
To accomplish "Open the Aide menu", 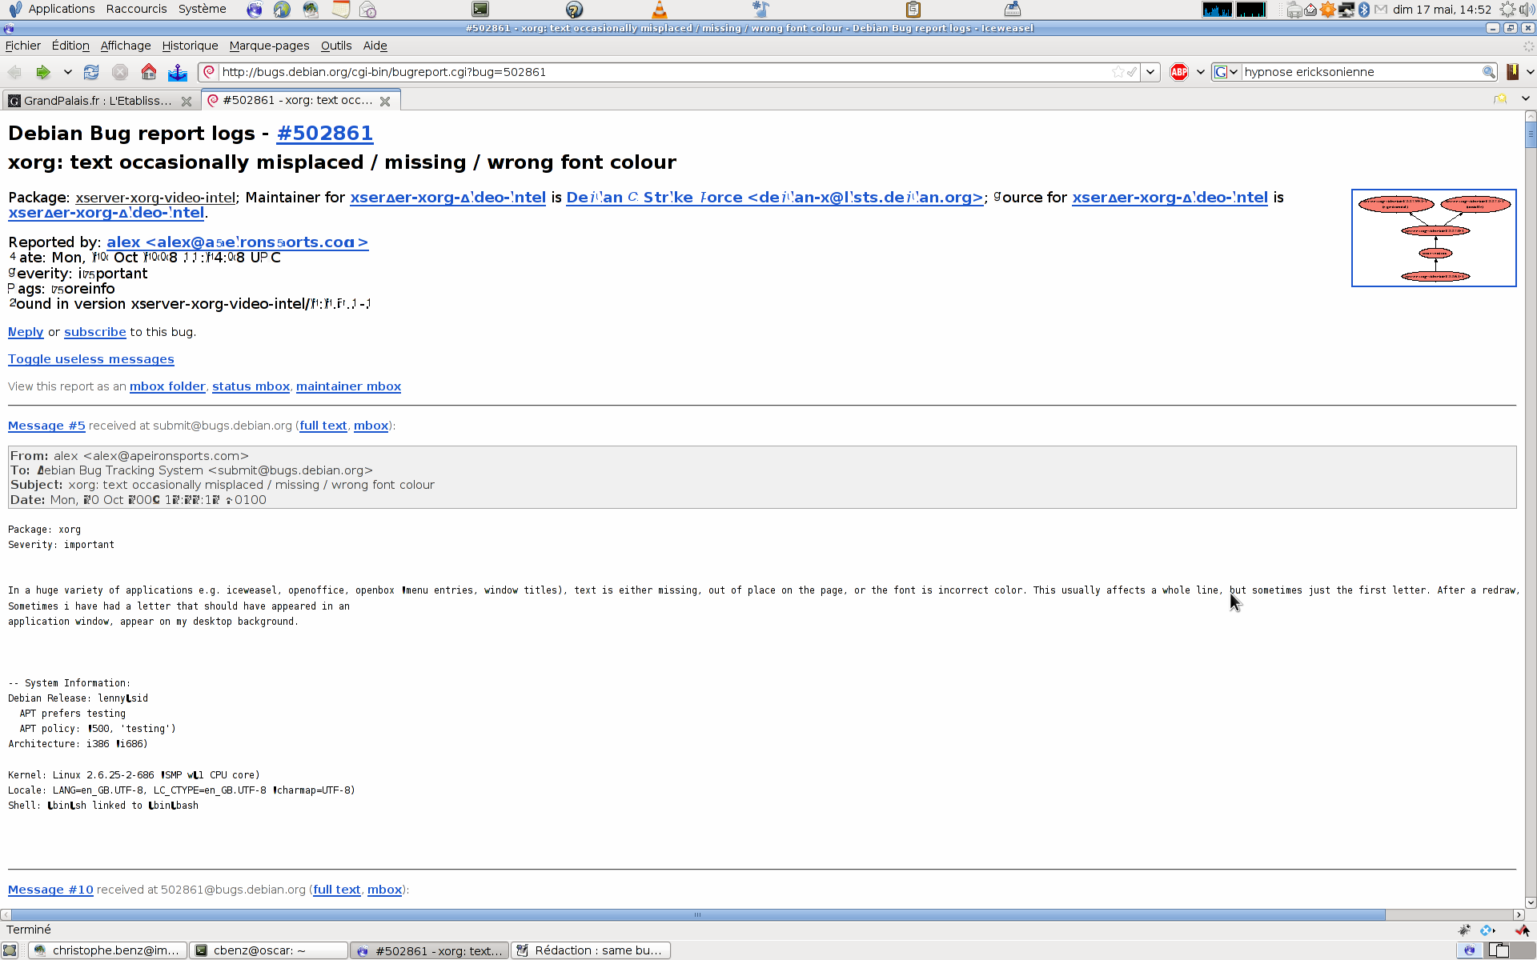I will (x=375, y=46).
